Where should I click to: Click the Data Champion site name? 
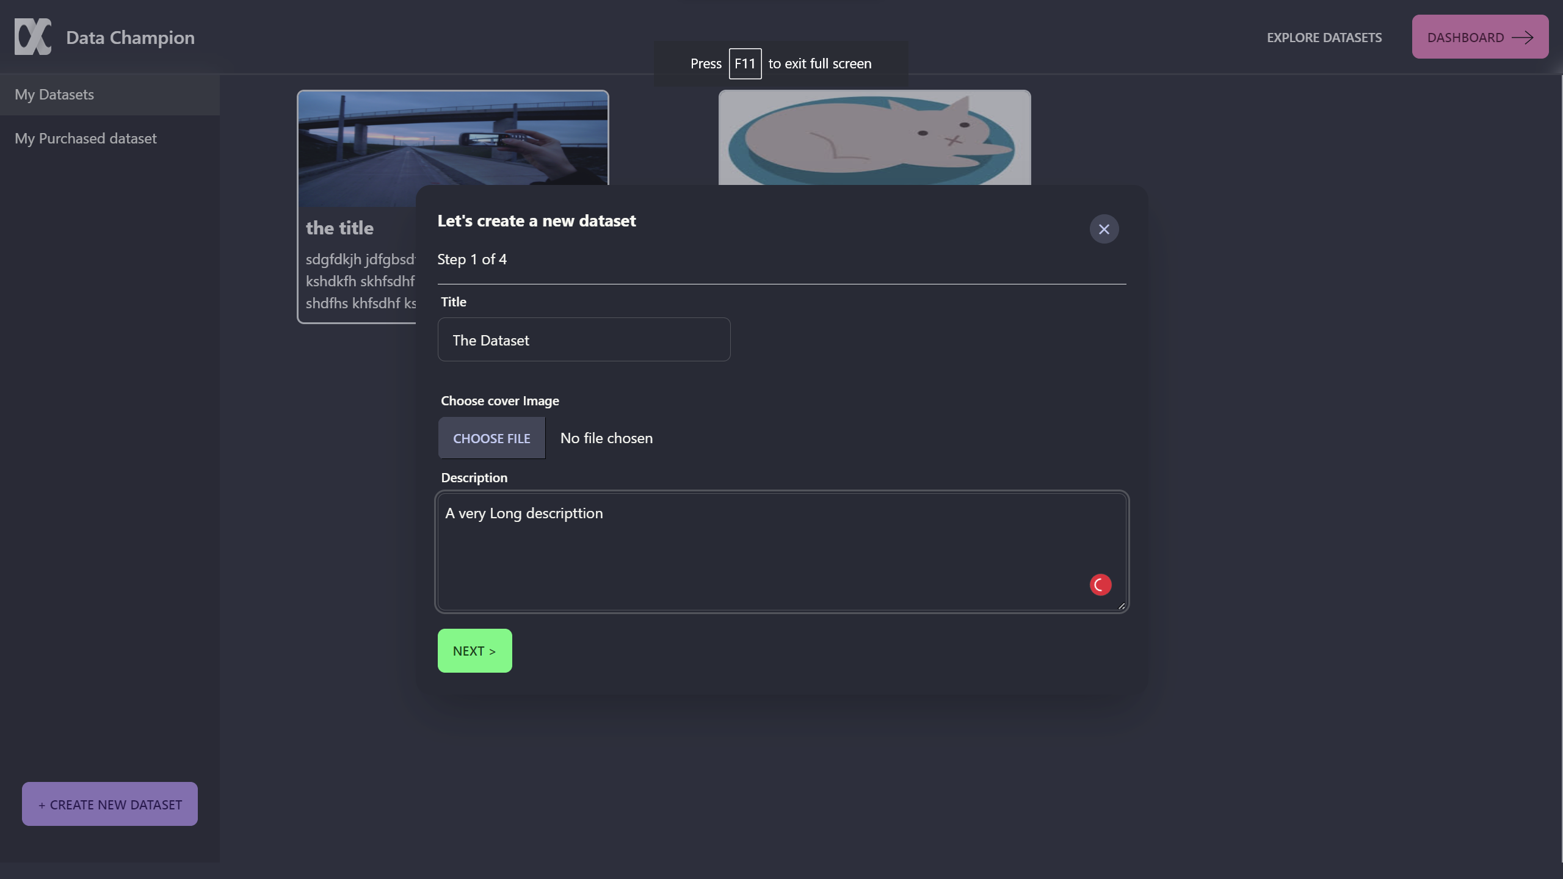[x=130, y=38]
